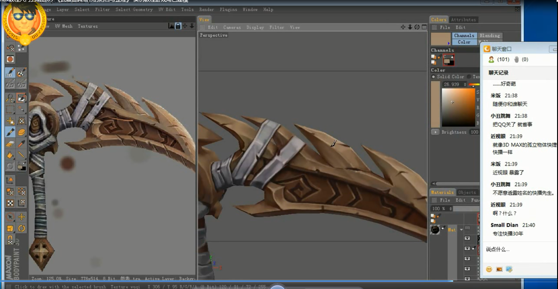Viewport: 558px width, 289px height.
Task: Click inside the orange saturation color picker square
Action: (x=458, y=107)
